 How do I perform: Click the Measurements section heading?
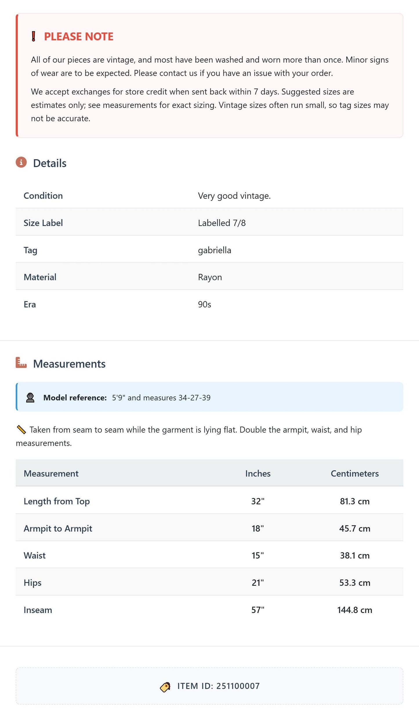(x=69, y=364)
